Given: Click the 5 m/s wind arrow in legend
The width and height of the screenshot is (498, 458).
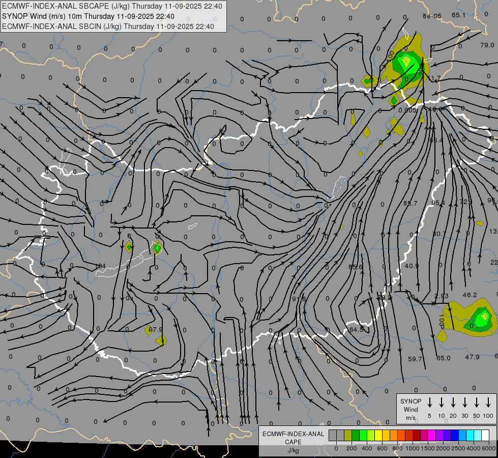Looking at the screenshot, I should tap(430, 403).
